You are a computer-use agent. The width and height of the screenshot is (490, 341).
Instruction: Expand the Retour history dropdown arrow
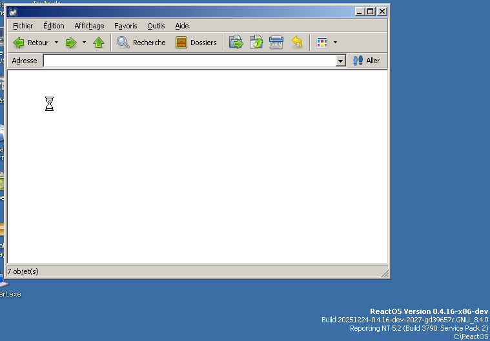(56, 43)
